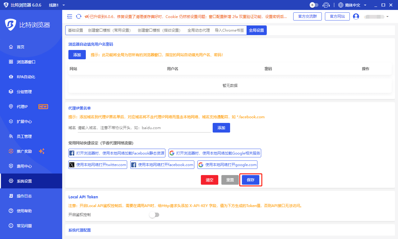Select 使用本地网络加载Facebook静态资源 option

pyautogui.click(x=117, y=153)
